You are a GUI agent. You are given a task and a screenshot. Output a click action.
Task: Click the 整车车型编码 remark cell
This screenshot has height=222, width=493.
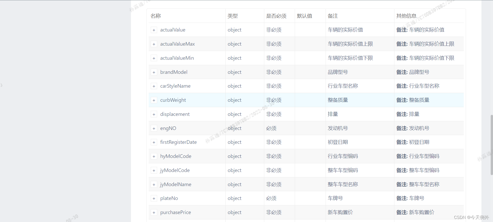(x=343, y=170)
